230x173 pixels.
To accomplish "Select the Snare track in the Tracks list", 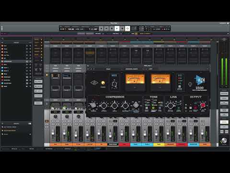I will point(16,49).
